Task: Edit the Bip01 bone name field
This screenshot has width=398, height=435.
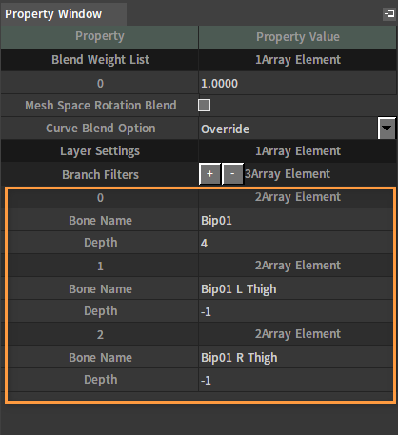Action: [296, 220]
